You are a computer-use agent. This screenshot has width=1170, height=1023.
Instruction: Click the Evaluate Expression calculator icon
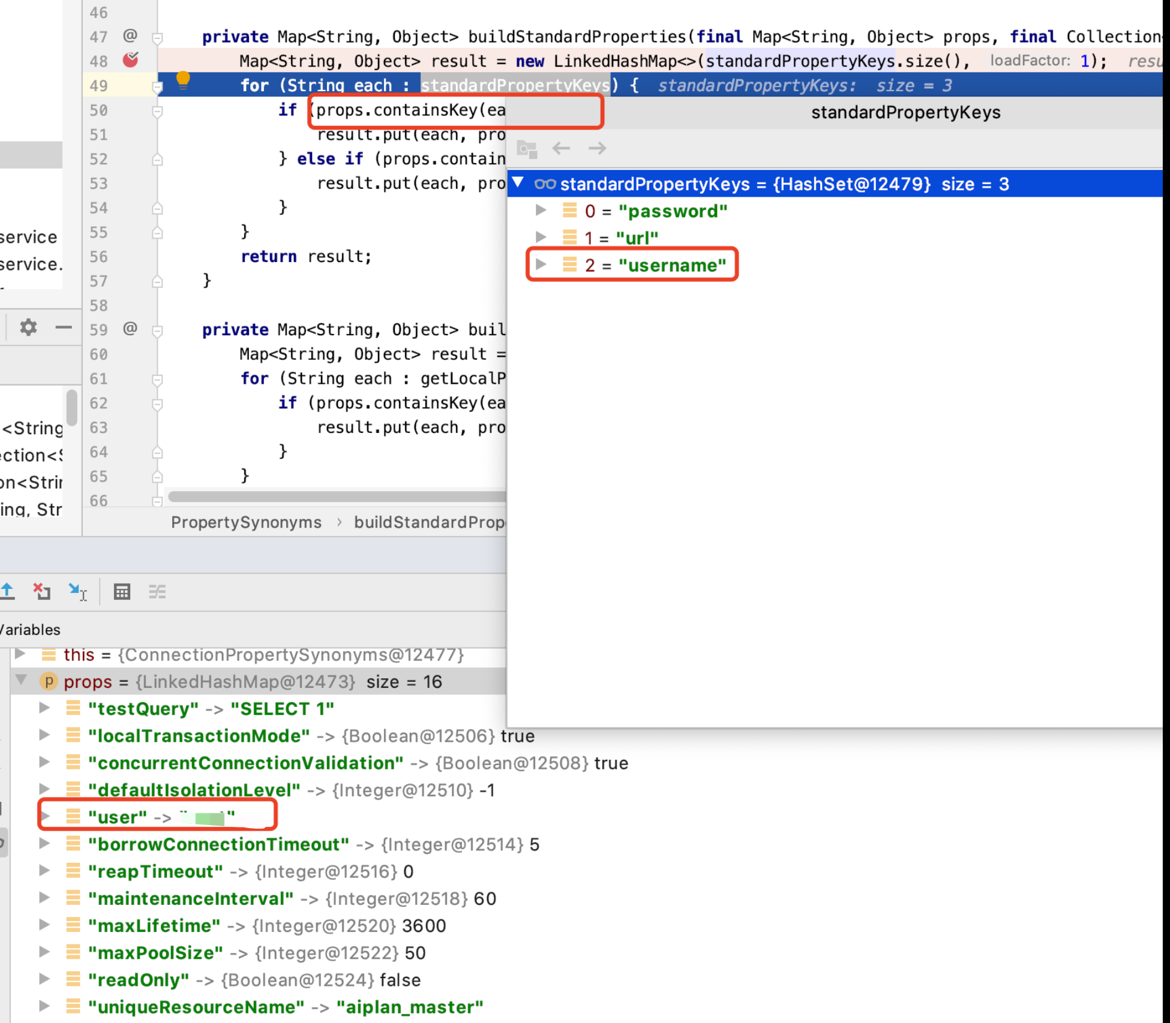[123, 592]
